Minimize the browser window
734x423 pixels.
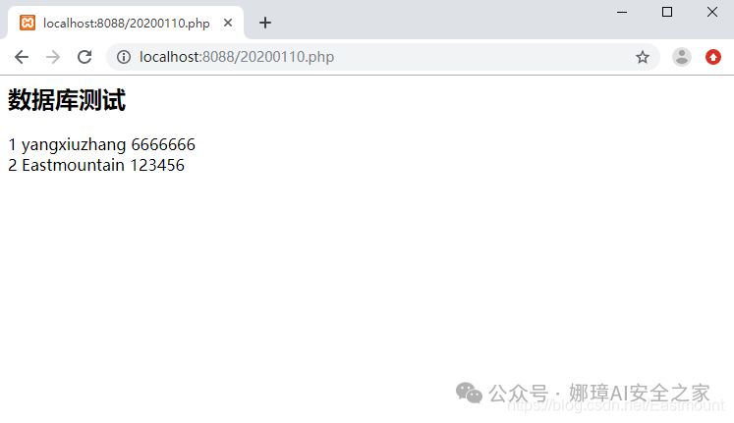pos(622,12)
